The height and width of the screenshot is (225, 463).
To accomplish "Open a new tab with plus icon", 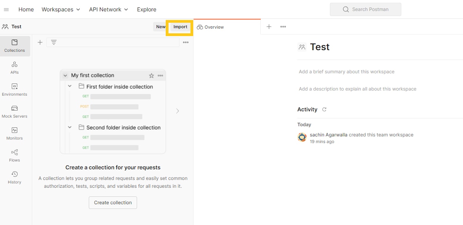I will pyautogui.click(x=269, y=27).
